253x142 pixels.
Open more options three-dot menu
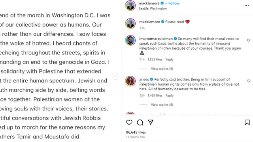pos(247,6)
